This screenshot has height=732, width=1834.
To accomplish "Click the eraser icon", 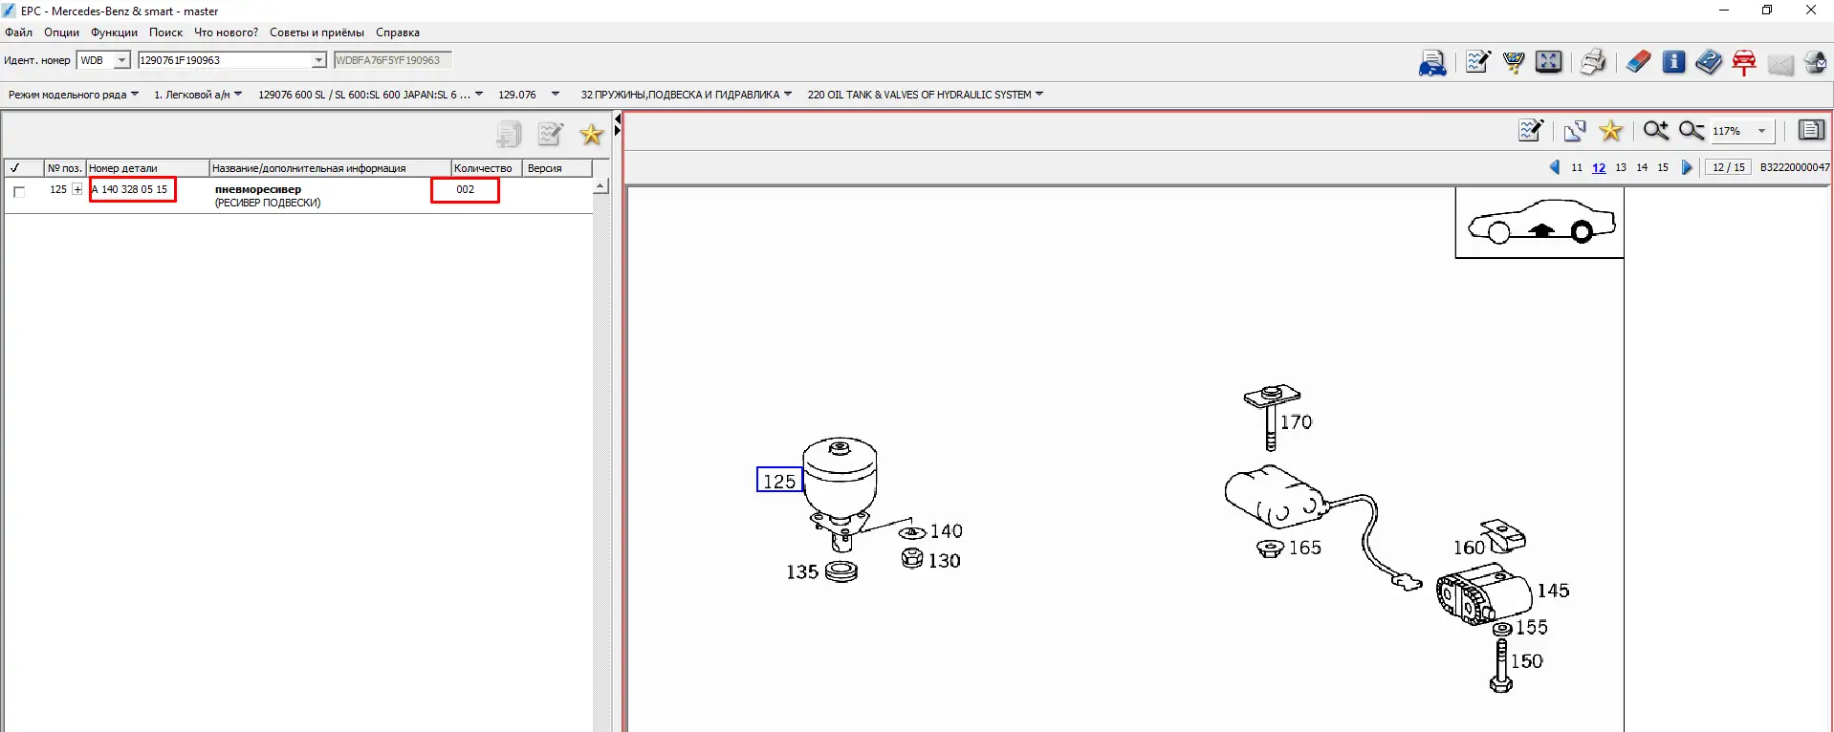I will coord(1638,62).
